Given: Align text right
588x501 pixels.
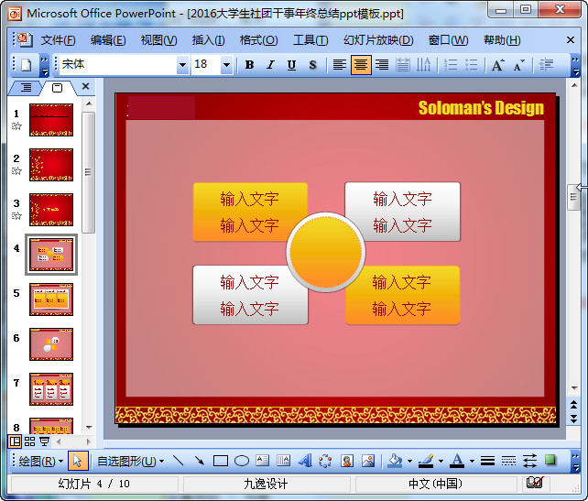Looking at the screenshot, I should 382,65.
